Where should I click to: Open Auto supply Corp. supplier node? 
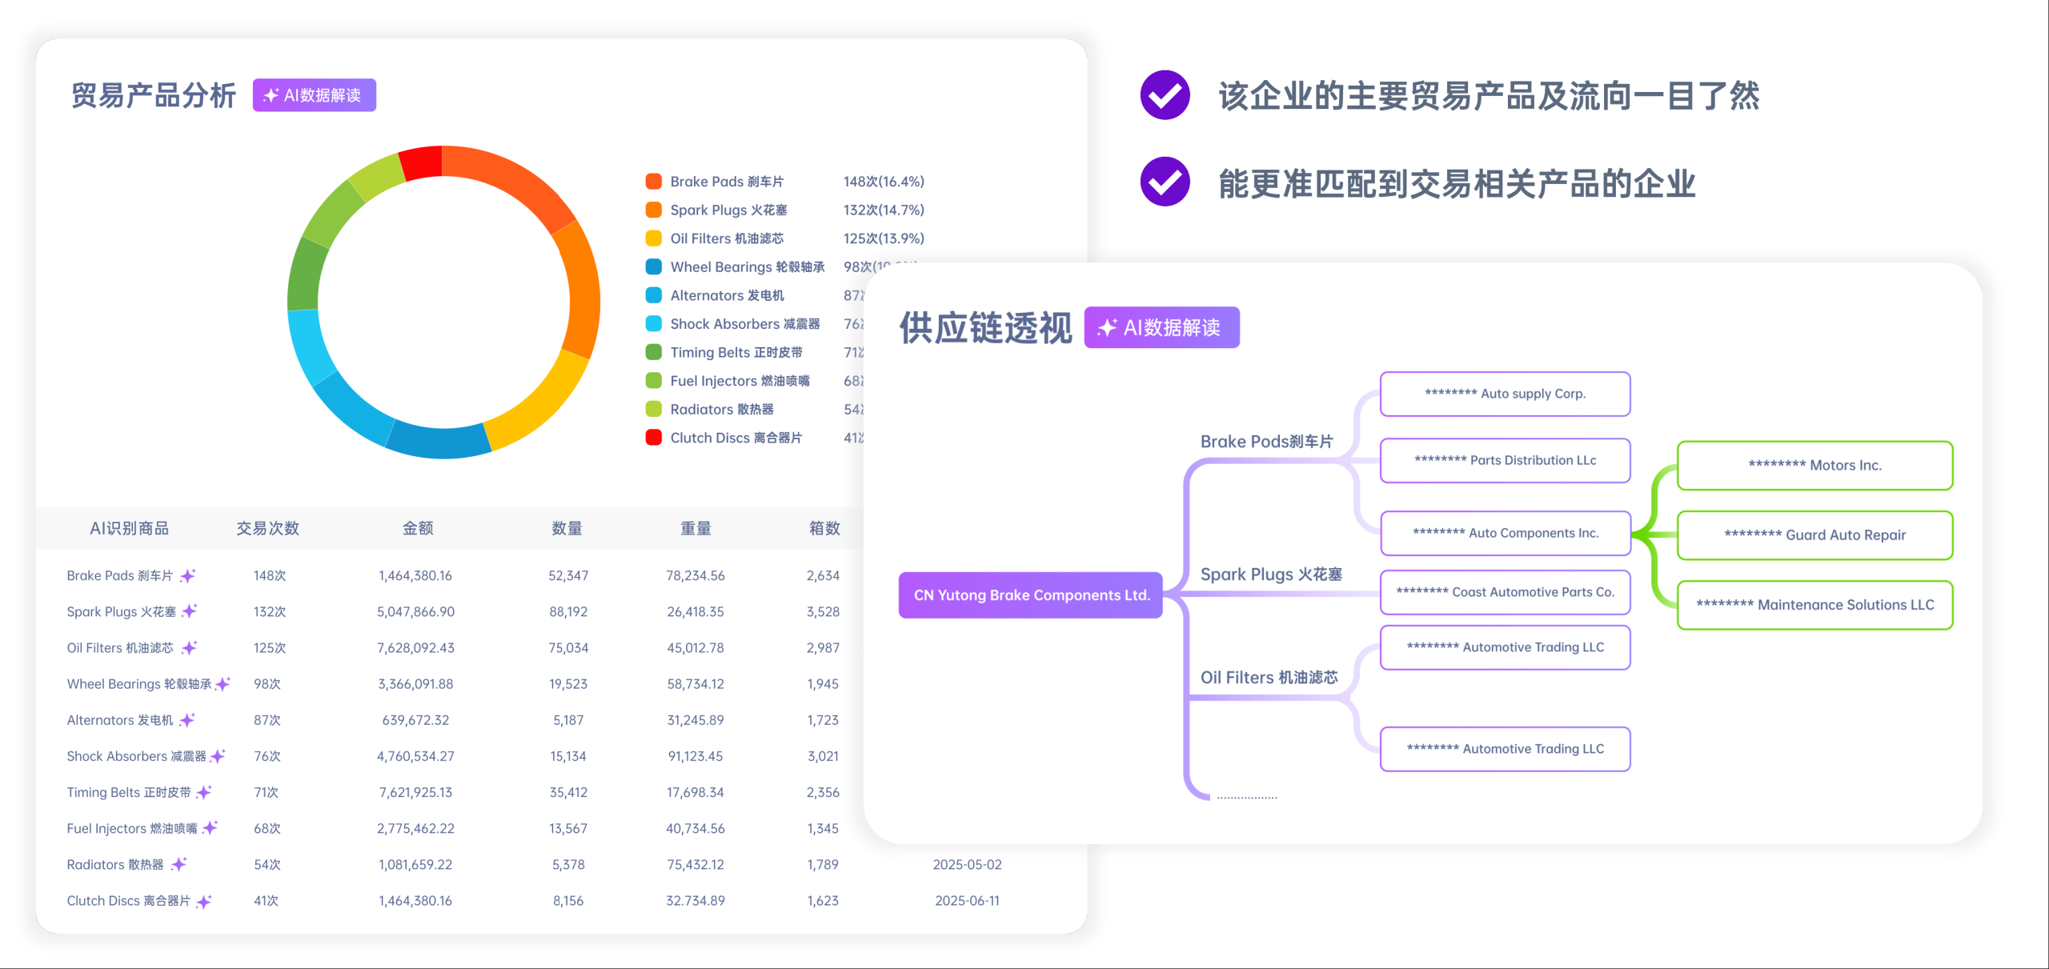[1506, 394]
